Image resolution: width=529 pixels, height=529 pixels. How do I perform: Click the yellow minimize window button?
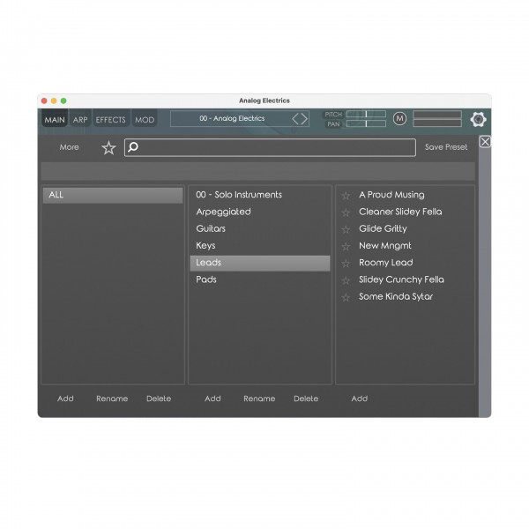54,101
